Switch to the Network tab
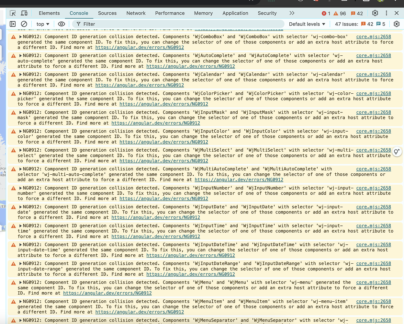This screenshot has height=324, width=404. point(136,13)
